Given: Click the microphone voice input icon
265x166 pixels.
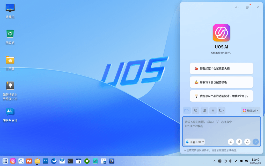Looking at the screenshot, I should point(247,142).
